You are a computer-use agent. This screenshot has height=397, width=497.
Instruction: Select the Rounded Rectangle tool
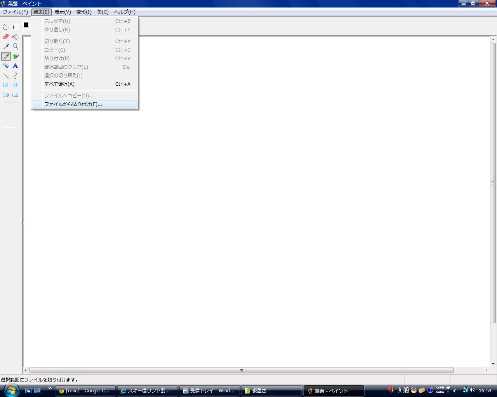pos(16,95)
